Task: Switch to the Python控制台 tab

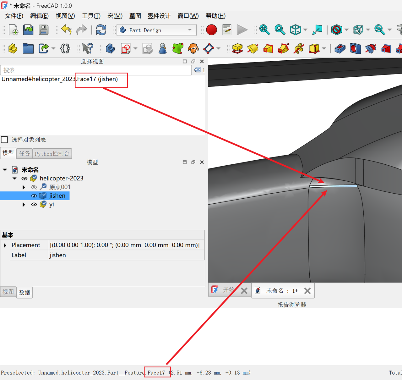Action: (52, 154)
